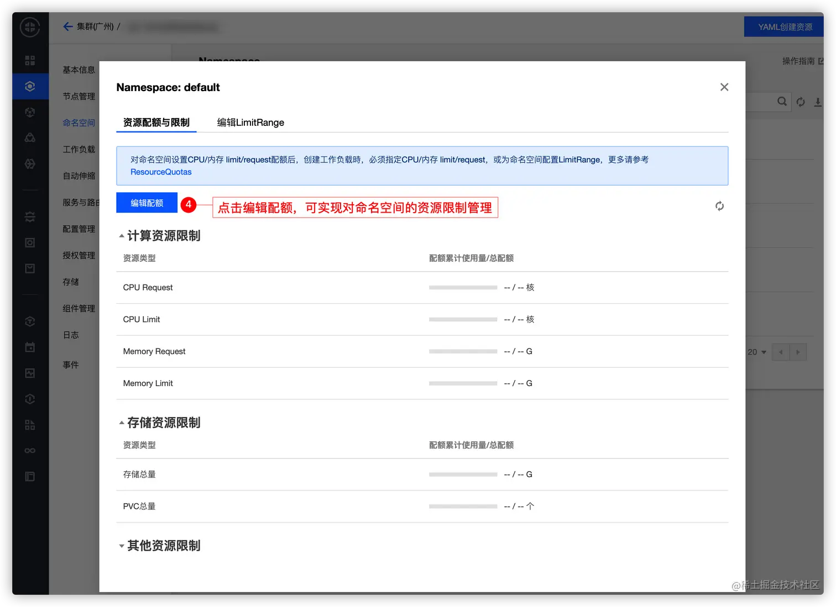Click the Tencent Cloud logo in the sidebar

point(30,27)
